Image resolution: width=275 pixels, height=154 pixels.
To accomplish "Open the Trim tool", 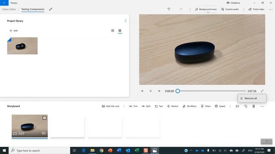I will click(x=133, y=106).
